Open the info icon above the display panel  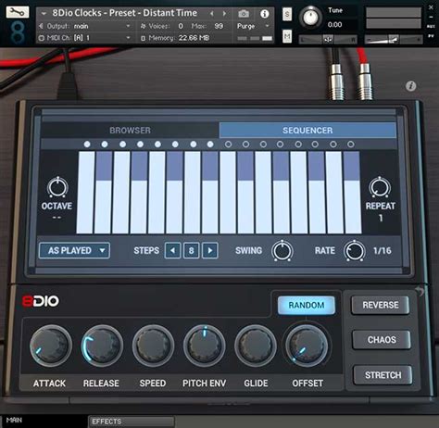(410, 86)
